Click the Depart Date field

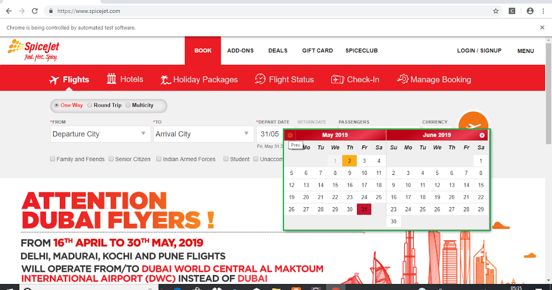[270, 134]
